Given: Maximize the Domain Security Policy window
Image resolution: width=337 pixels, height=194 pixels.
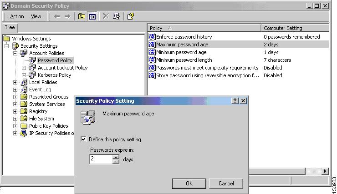Looking at the screenshot, I should [317, 6].
